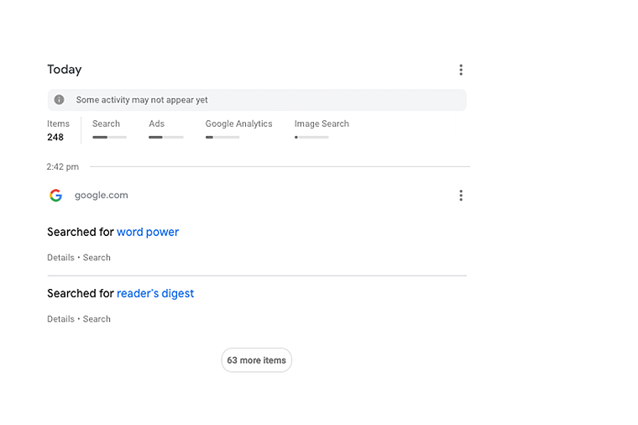Viewport: 638px width, 425px height.
Task: Click the usage bar under Ads
Action: point(165,137)
